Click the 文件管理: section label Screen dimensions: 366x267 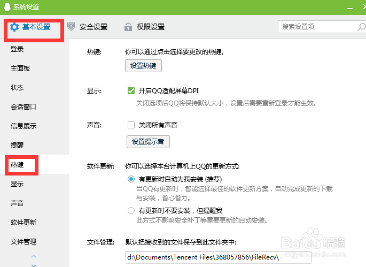pyautogui.click(x=100, y=242)
